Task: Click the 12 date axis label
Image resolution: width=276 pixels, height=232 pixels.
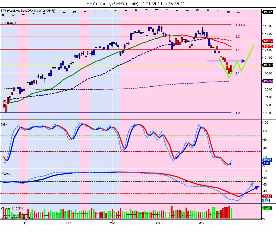Action: pos(26,223)
